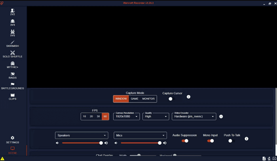The width and height of the screenshot is (277, 161).
Task: Switch capture mode to GAME
Action: (135, 99)
